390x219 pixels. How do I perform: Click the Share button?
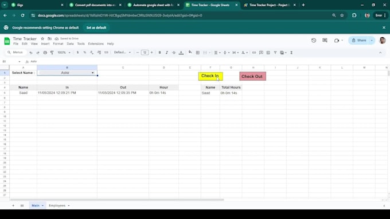click(359, 41)
